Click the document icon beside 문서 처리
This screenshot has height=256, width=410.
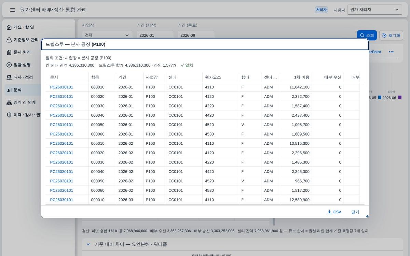[9, 52]
